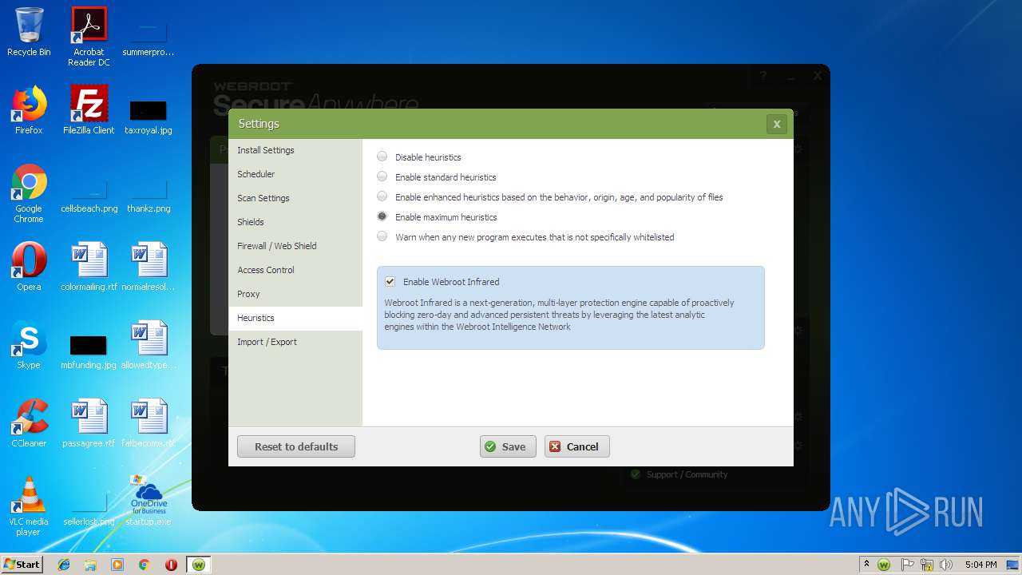Select mbfunding.jpg desktop file

(89, 352)
